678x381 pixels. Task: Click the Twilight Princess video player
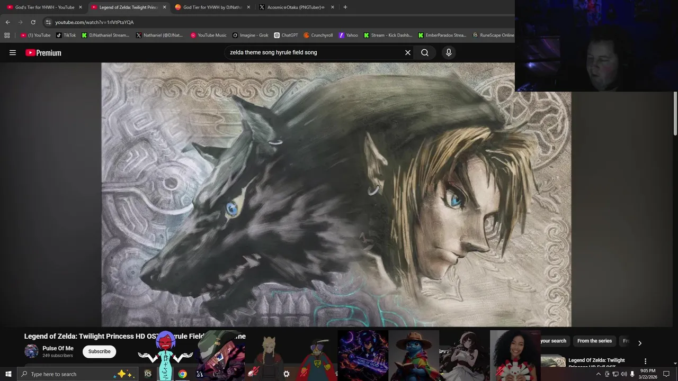336,195
